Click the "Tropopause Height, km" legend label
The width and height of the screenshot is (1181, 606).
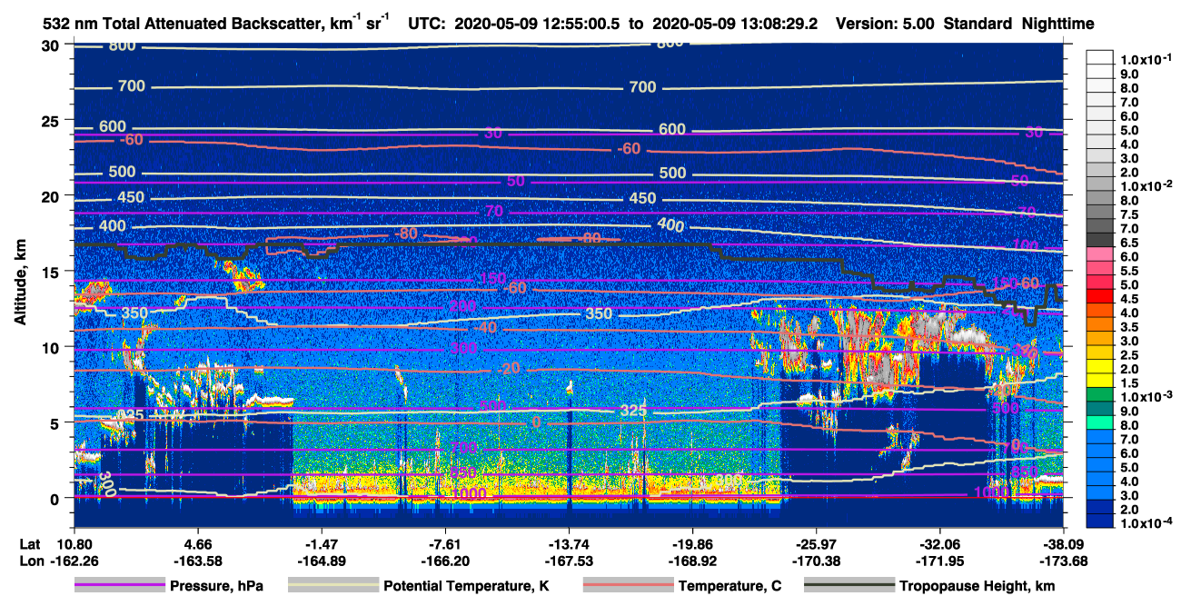(x=978, y=587)
